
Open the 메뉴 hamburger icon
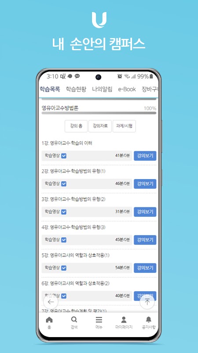pyautogui.click(x=99, y=319)
